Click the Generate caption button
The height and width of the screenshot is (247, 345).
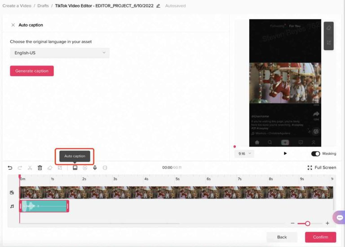tap(32, 71)
